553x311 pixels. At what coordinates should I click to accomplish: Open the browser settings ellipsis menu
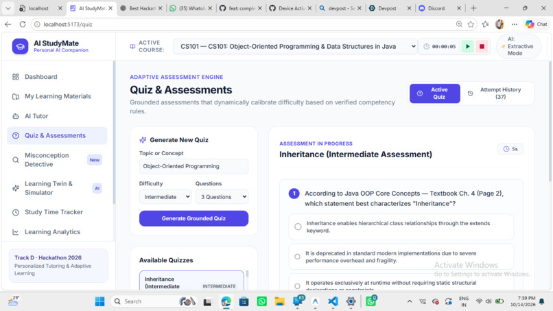coord(515,24)
